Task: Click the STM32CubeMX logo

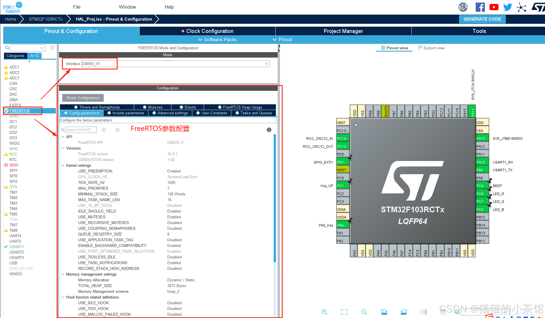Action: click(13, 7)
